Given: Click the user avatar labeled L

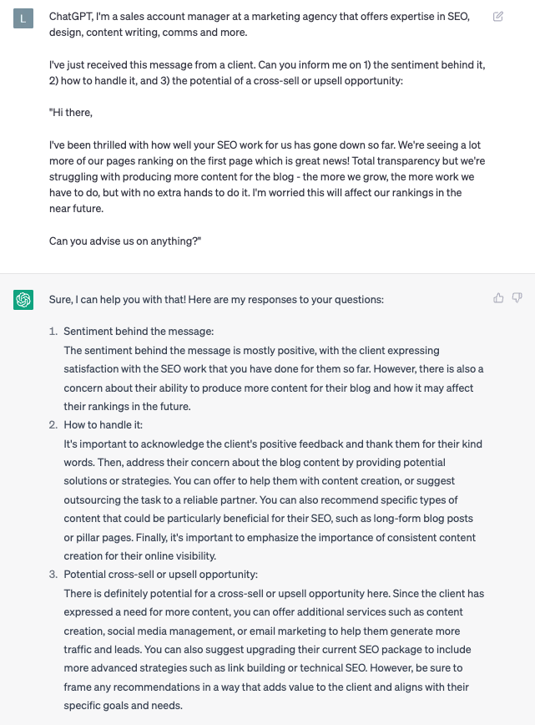Looking at the screenshot, I should click(x=23, y=18).
